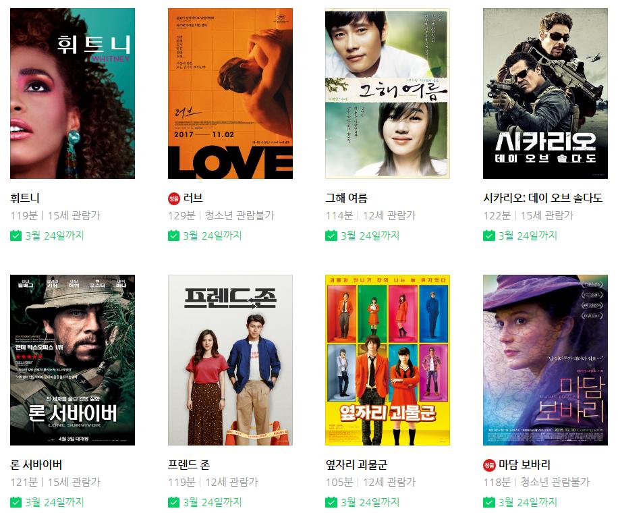This screenshot has width=618, height=513.
Task: Click the red 청불 badge beside 러브
Action: (174, 198)
